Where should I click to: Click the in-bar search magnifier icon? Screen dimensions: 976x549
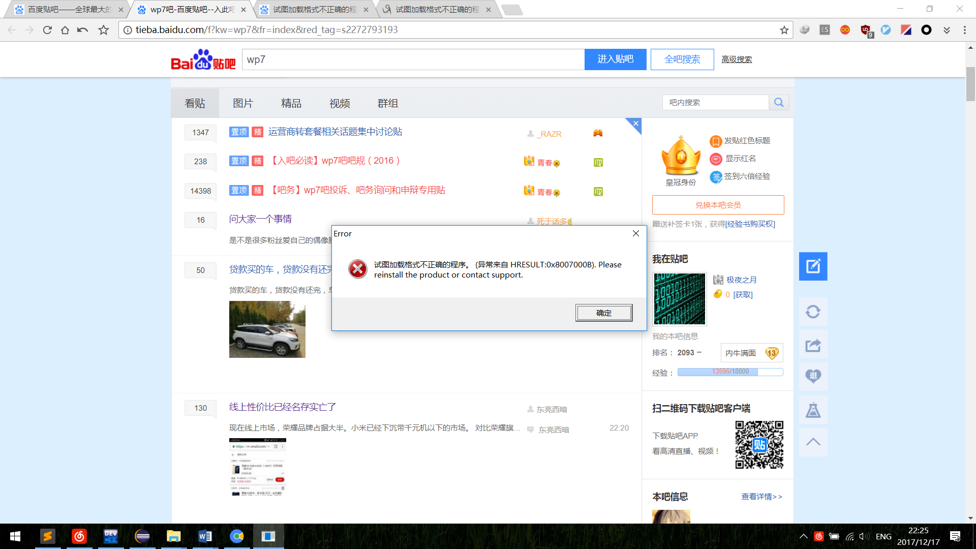(779, 103)
